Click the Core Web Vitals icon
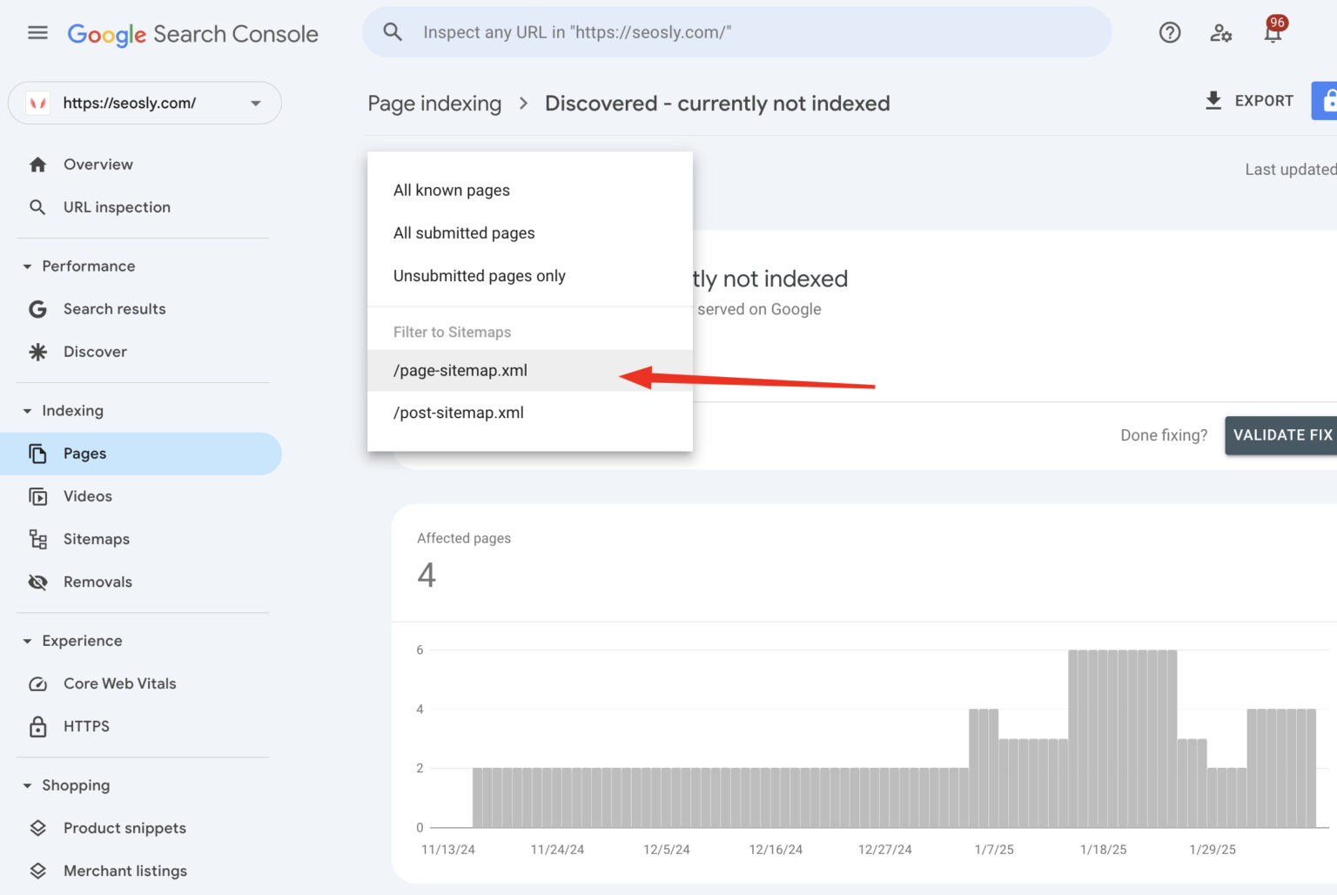This screenshot has height=895, width=1337. (38, 683)
